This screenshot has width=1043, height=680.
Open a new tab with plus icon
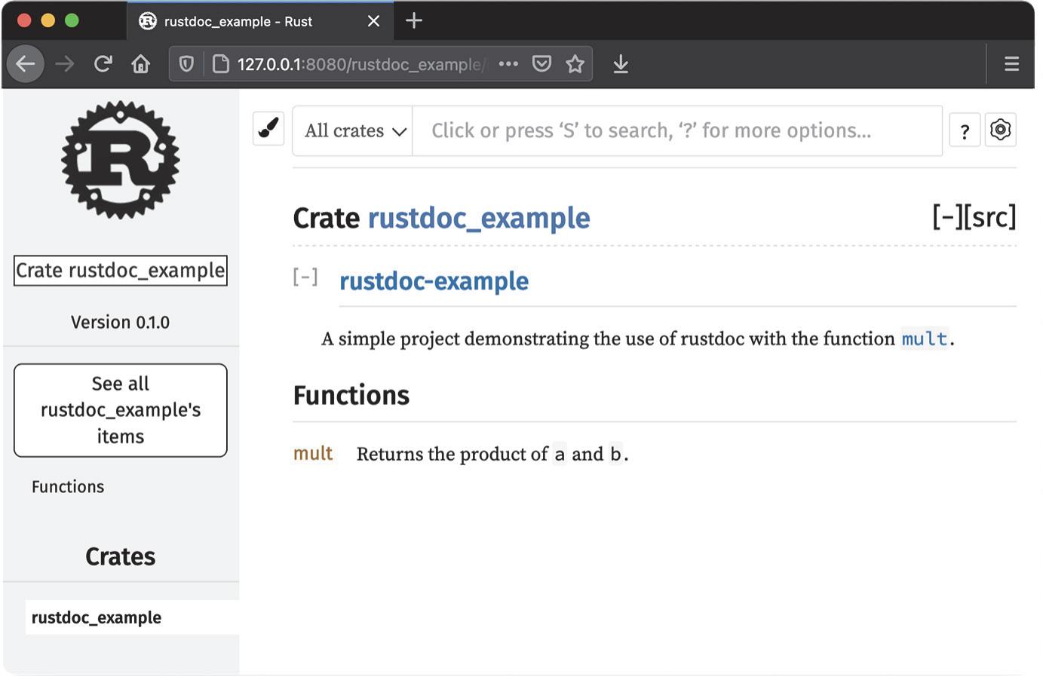click(x=414, y=21)
